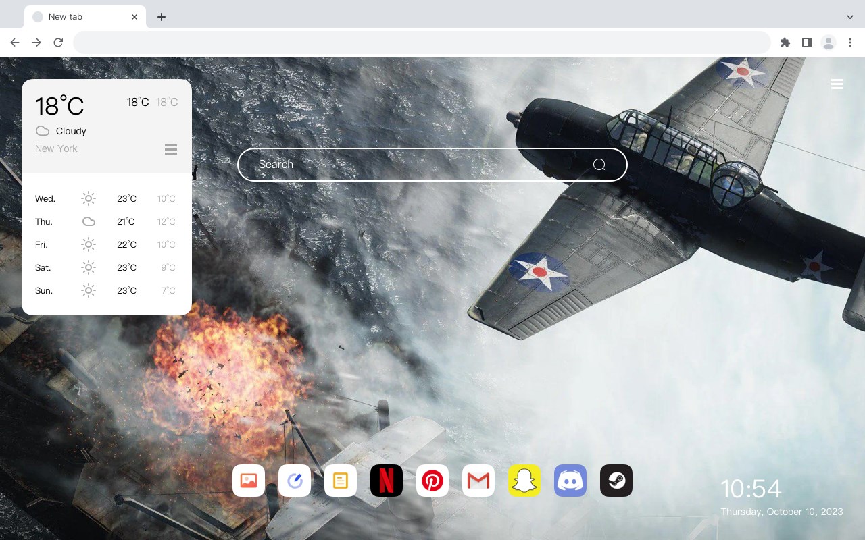Open the wallpaper gallery shortcut icon
This screenshot has height=540, width=865.
(249, 481)
